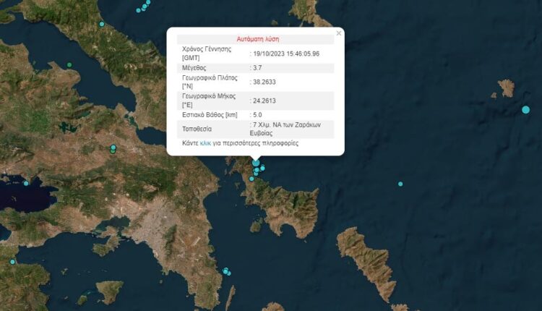Select the southernmost small marker below the epicenter
The image size is (542, 311).
click(251, 179)
